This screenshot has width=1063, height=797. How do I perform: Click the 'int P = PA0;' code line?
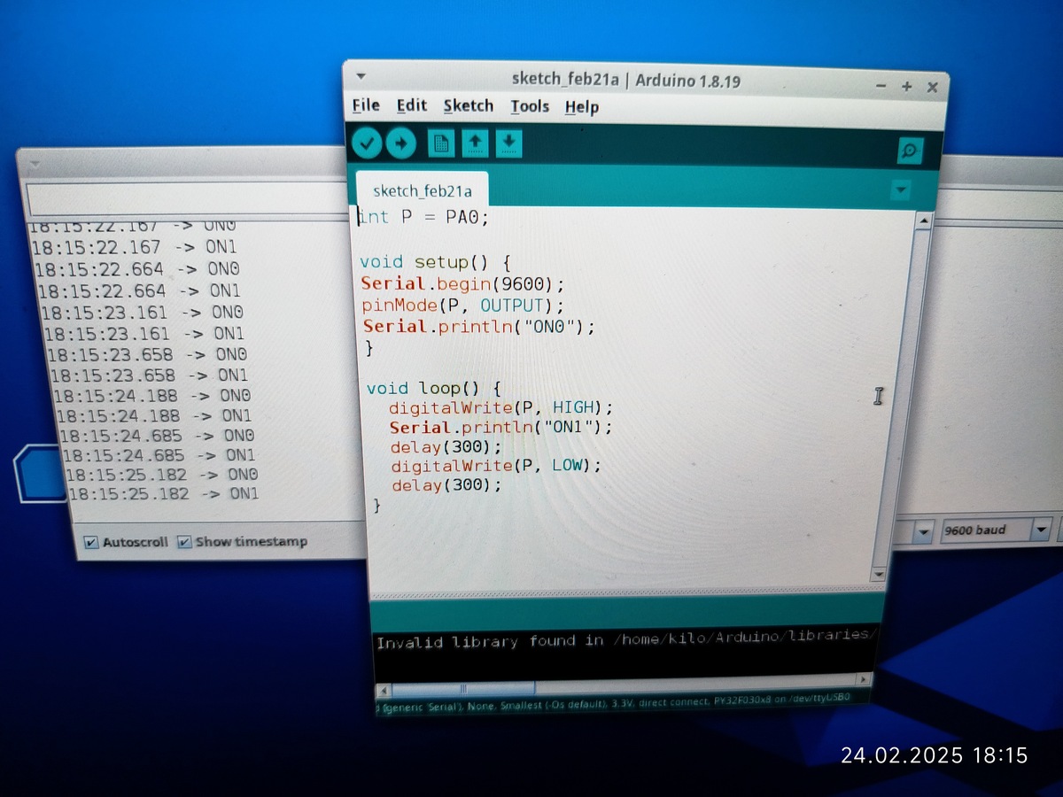click(x=423, y=217)
